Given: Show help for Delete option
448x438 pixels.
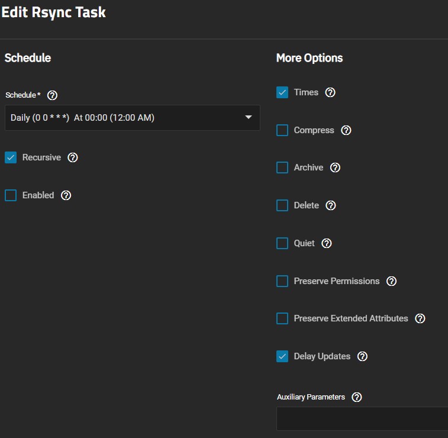Looking at the screenshot, I should click(331, 205).
